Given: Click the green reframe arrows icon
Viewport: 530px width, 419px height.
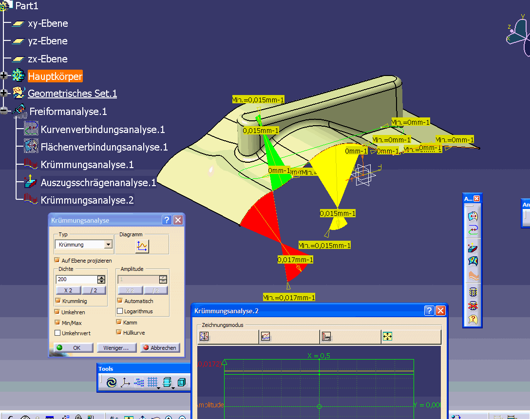Looking at the screenshot, I should (387, 336).
